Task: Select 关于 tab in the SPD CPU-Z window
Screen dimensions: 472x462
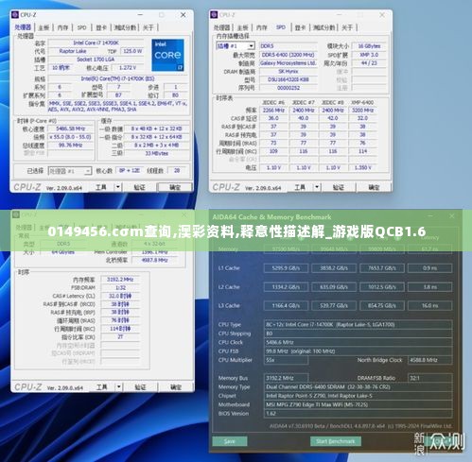Action: (x=346, y=27)
